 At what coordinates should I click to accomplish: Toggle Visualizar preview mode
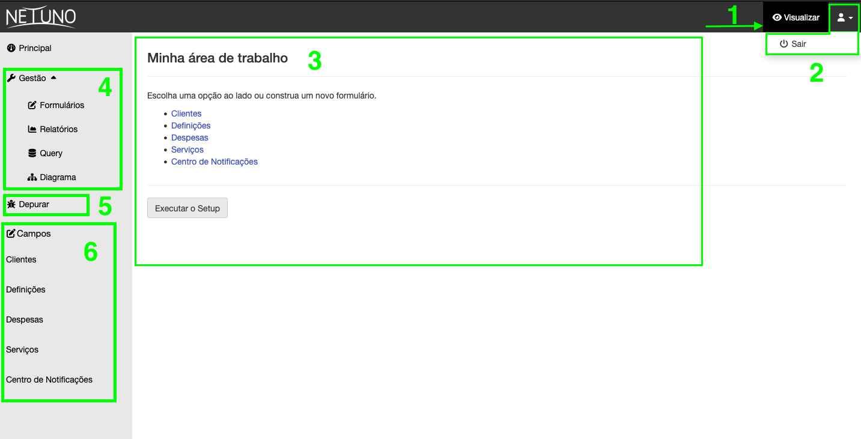point(796,17)
